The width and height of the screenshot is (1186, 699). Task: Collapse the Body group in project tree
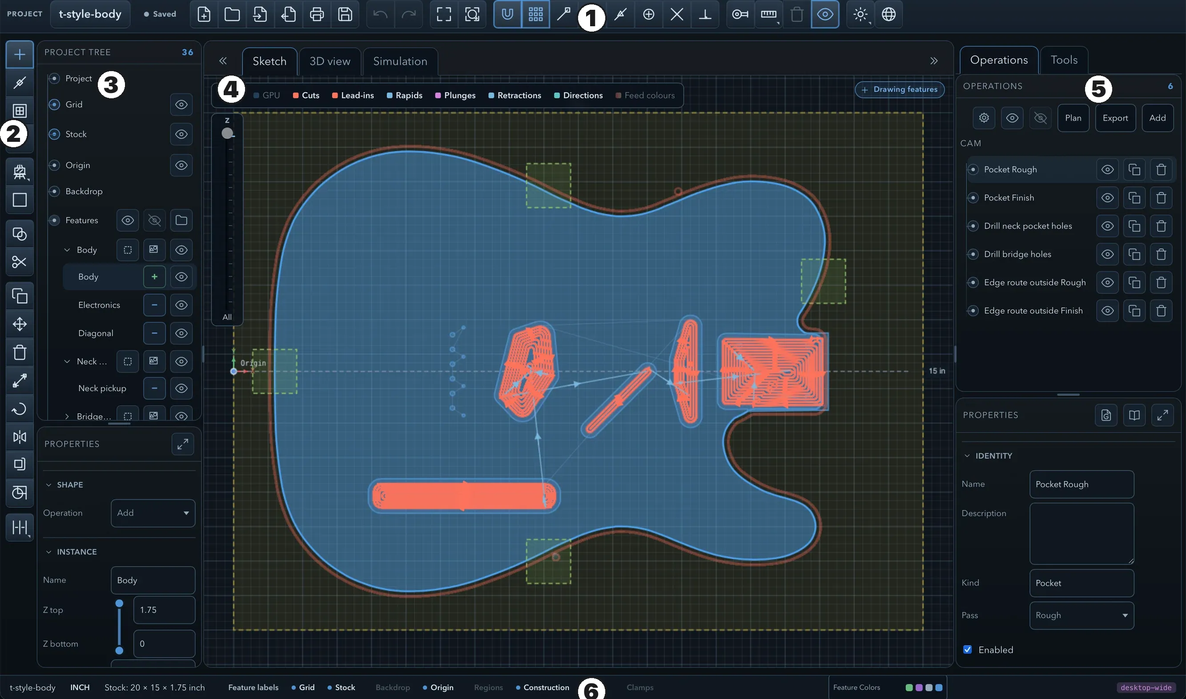coord(67,250)
